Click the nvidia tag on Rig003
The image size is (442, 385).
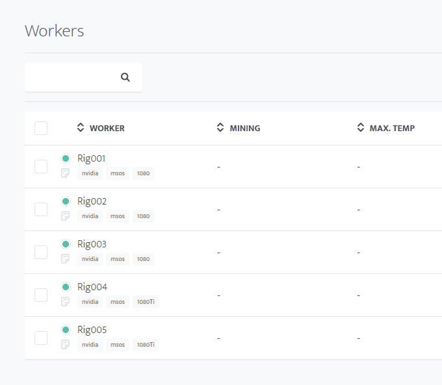90,259
